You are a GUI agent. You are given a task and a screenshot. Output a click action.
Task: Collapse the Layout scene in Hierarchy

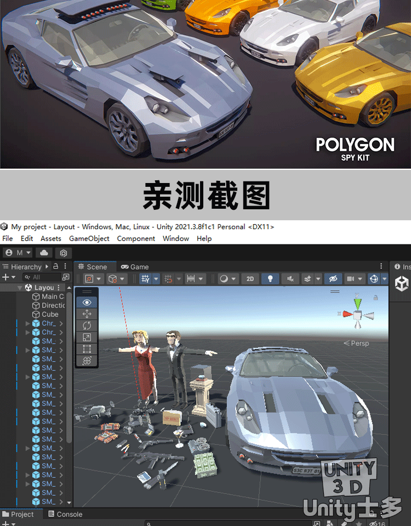(x=20, y=288)
